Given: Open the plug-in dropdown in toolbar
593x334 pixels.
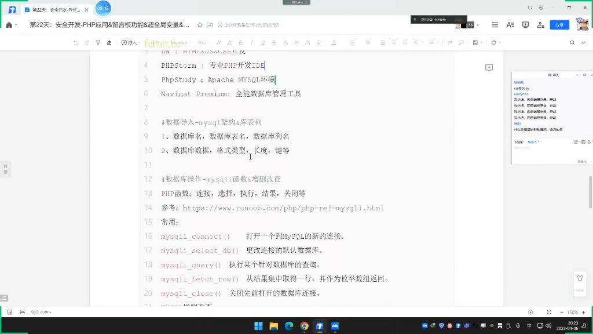Looking at the screenshot, I should (x=496, y=42).
